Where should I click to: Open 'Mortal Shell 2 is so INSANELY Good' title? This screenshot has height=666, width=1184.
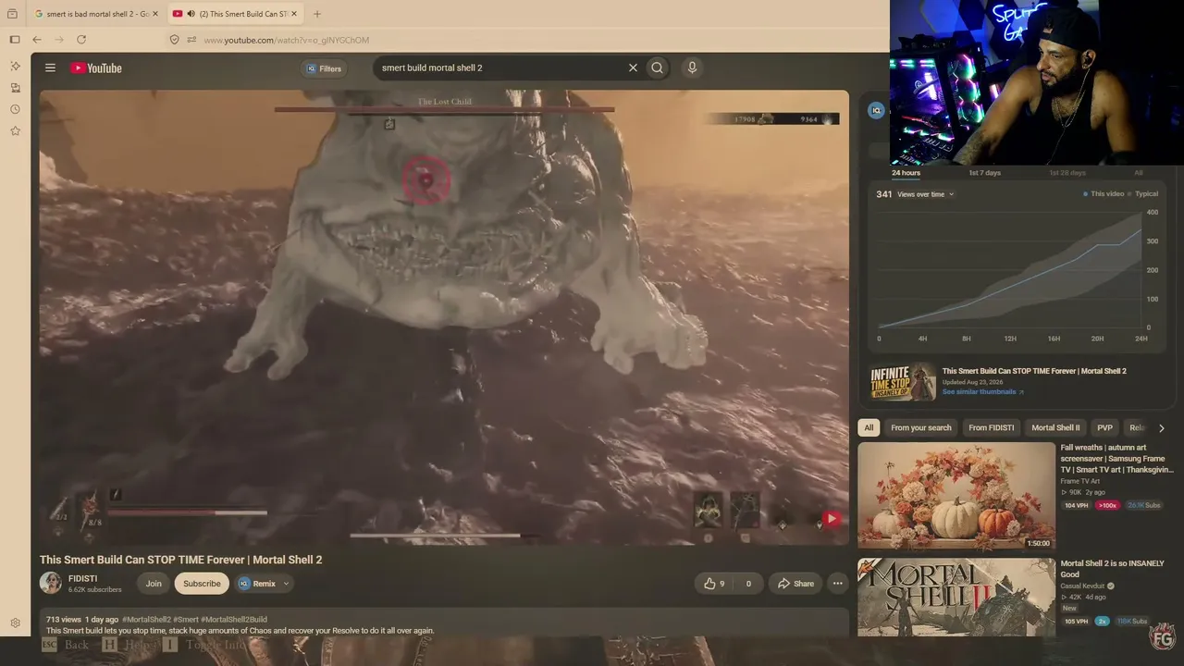coord(1112,569)
